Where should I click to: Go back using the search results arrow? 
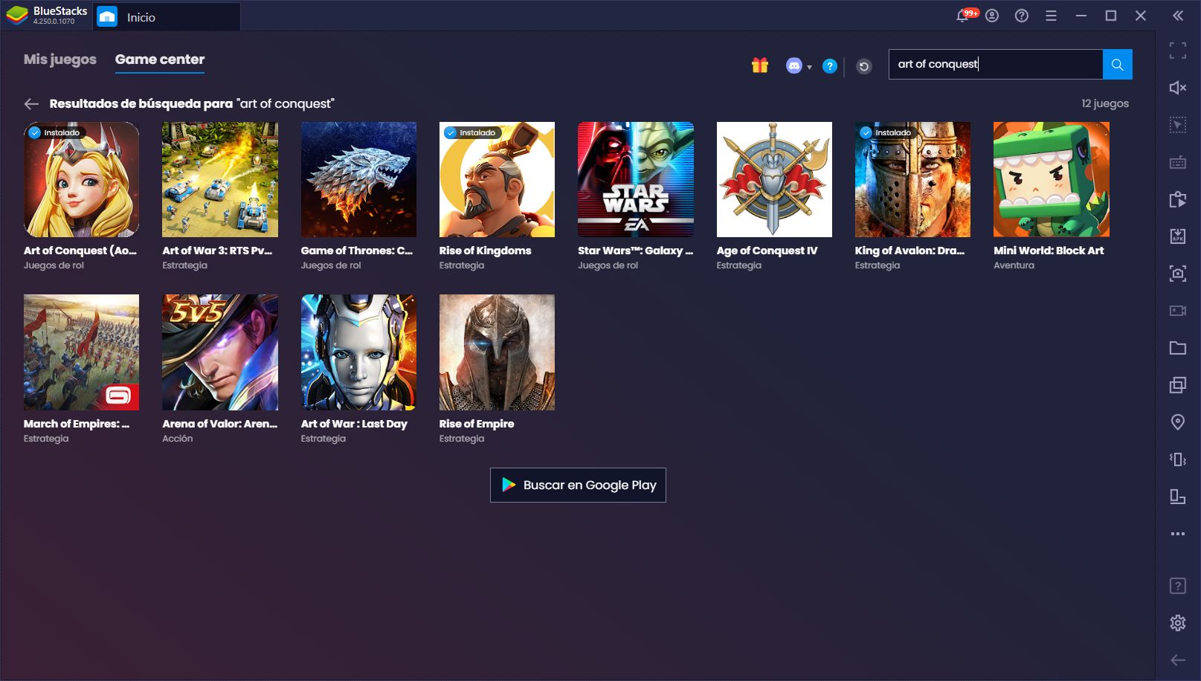31,104
